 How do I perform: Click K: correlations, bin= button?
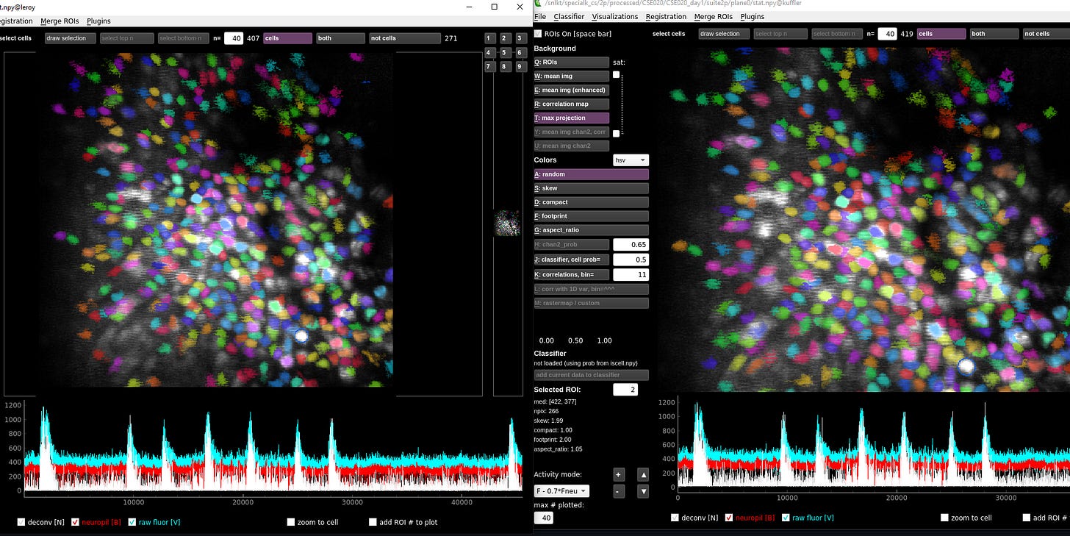point(571,274)
